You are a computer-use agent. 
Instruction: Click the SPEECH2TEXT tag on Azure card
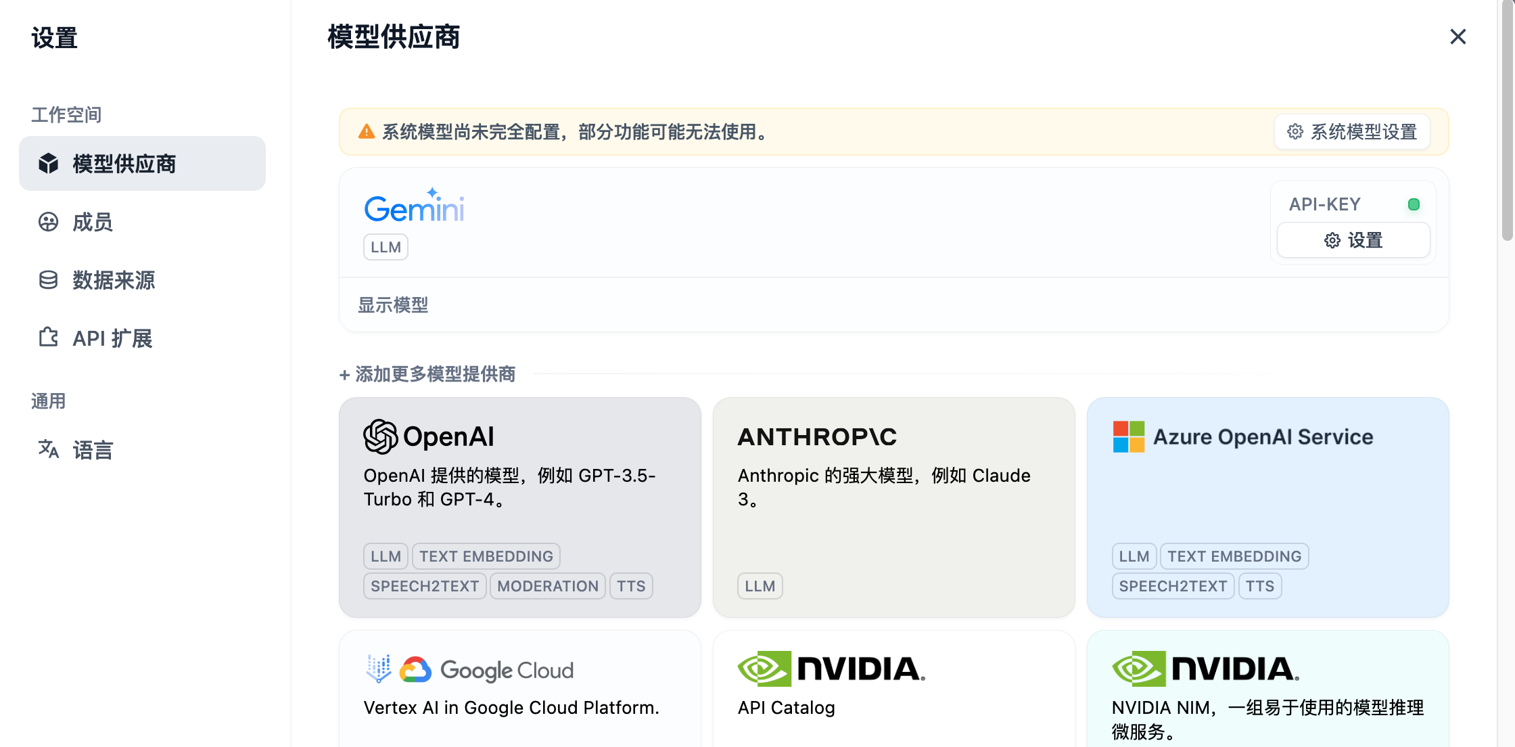pos(1173,586)
